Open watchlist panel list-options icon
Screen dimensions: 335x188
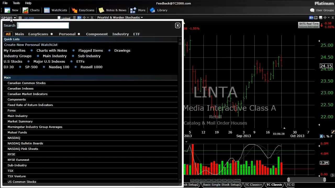pos(74,17)
